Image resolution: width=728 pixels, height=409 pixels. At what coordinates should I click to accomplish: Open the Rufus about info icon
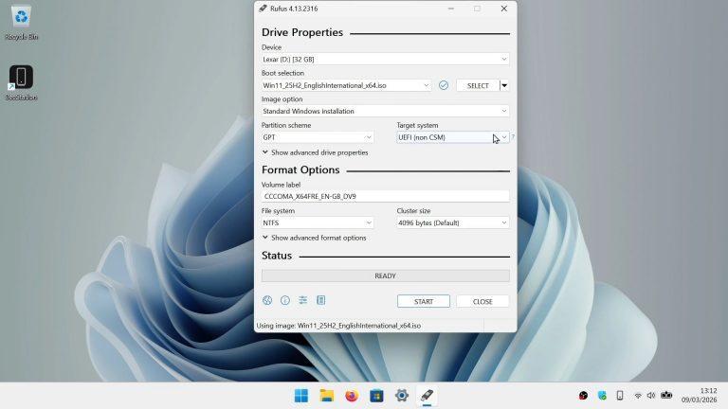pyautogui.click(x=285, y=300)
